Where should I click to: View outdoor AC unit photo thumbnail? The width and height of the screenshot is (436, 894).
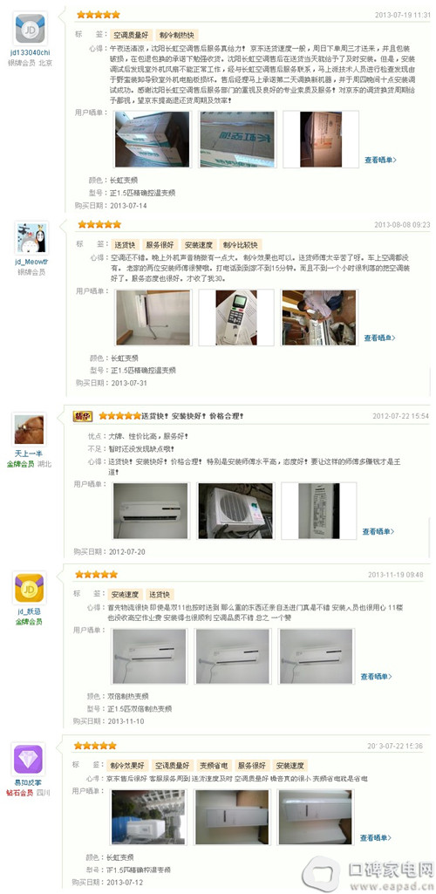235,511
